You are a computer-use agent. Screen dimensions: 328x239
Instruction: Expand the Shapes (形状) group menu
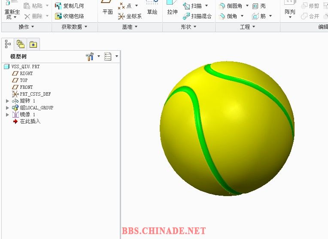tap(188, 27)
